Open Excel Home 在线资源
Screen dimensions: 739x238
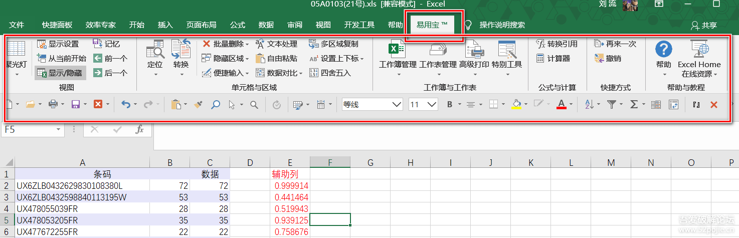(699, 59)
